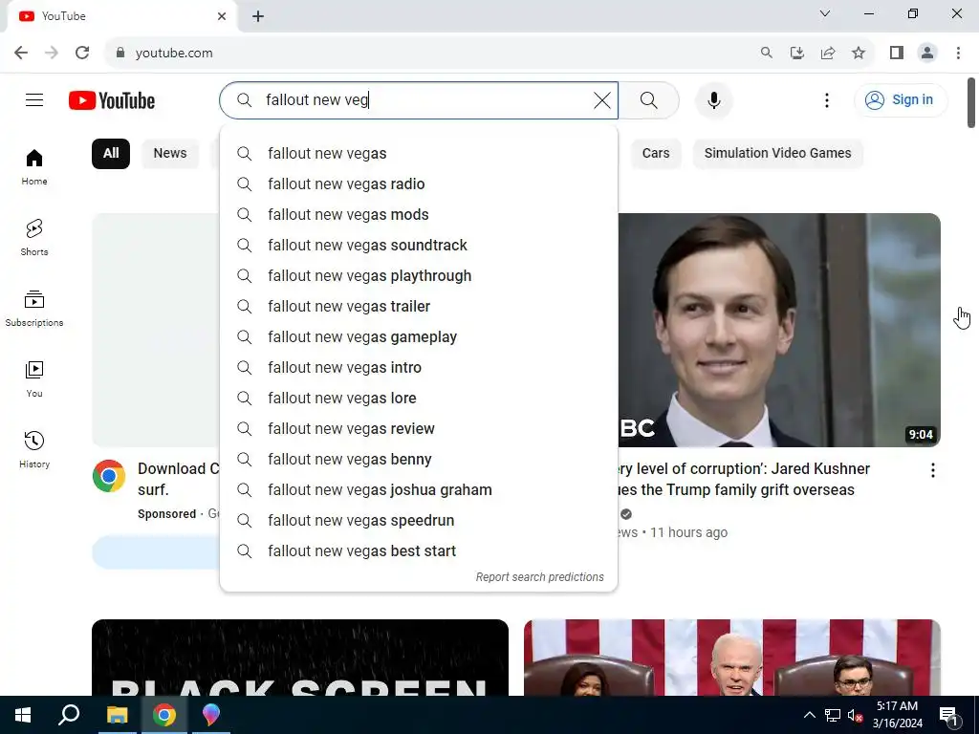Screen dimensions: 979x734
Task: Go back with the browser back arrow
Action: click(x=21, y=54)
